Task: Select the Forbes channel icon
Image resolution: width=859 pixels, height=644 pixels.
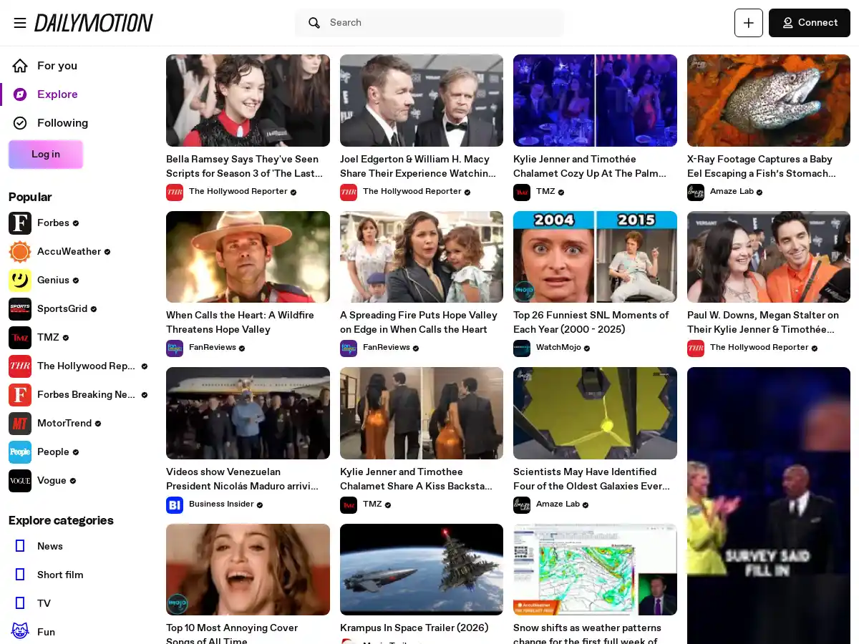Action: [20, 223]
